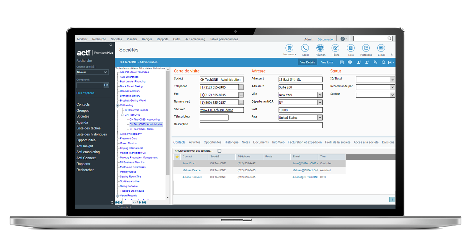Open www.CHTechONE.demo website link
Viewport: 471px width, 250px height.
217,110
